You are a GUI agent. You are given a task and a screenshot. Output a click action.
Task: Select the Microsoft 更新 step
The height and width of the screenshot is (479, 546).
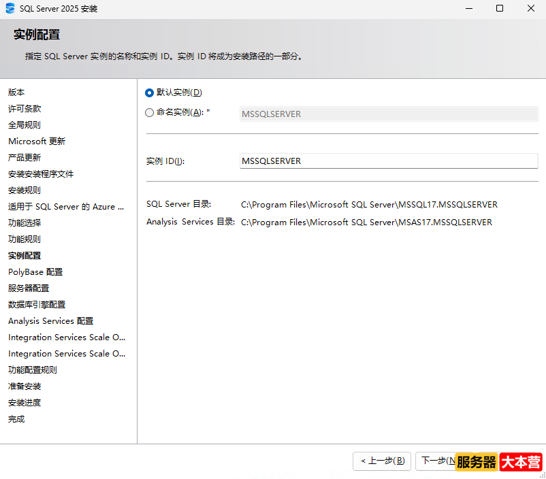[x=37, y=141]
